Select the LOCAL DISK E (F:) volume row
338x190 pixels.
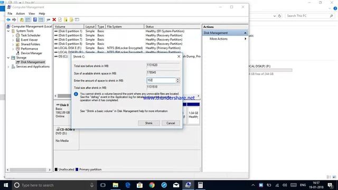pos(127,48)
